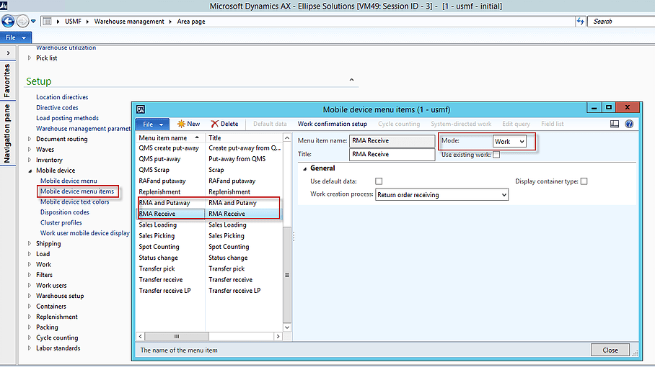The height and width of the screenshot is (367, 655).
Task: Click the forward navigation arrow
Action: pyautogui.click(x=22, y=21)
